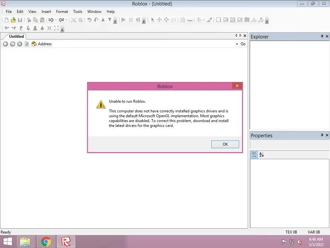Click the Copy icon in toolbar
330x248 pixels.
click(35, 20)
